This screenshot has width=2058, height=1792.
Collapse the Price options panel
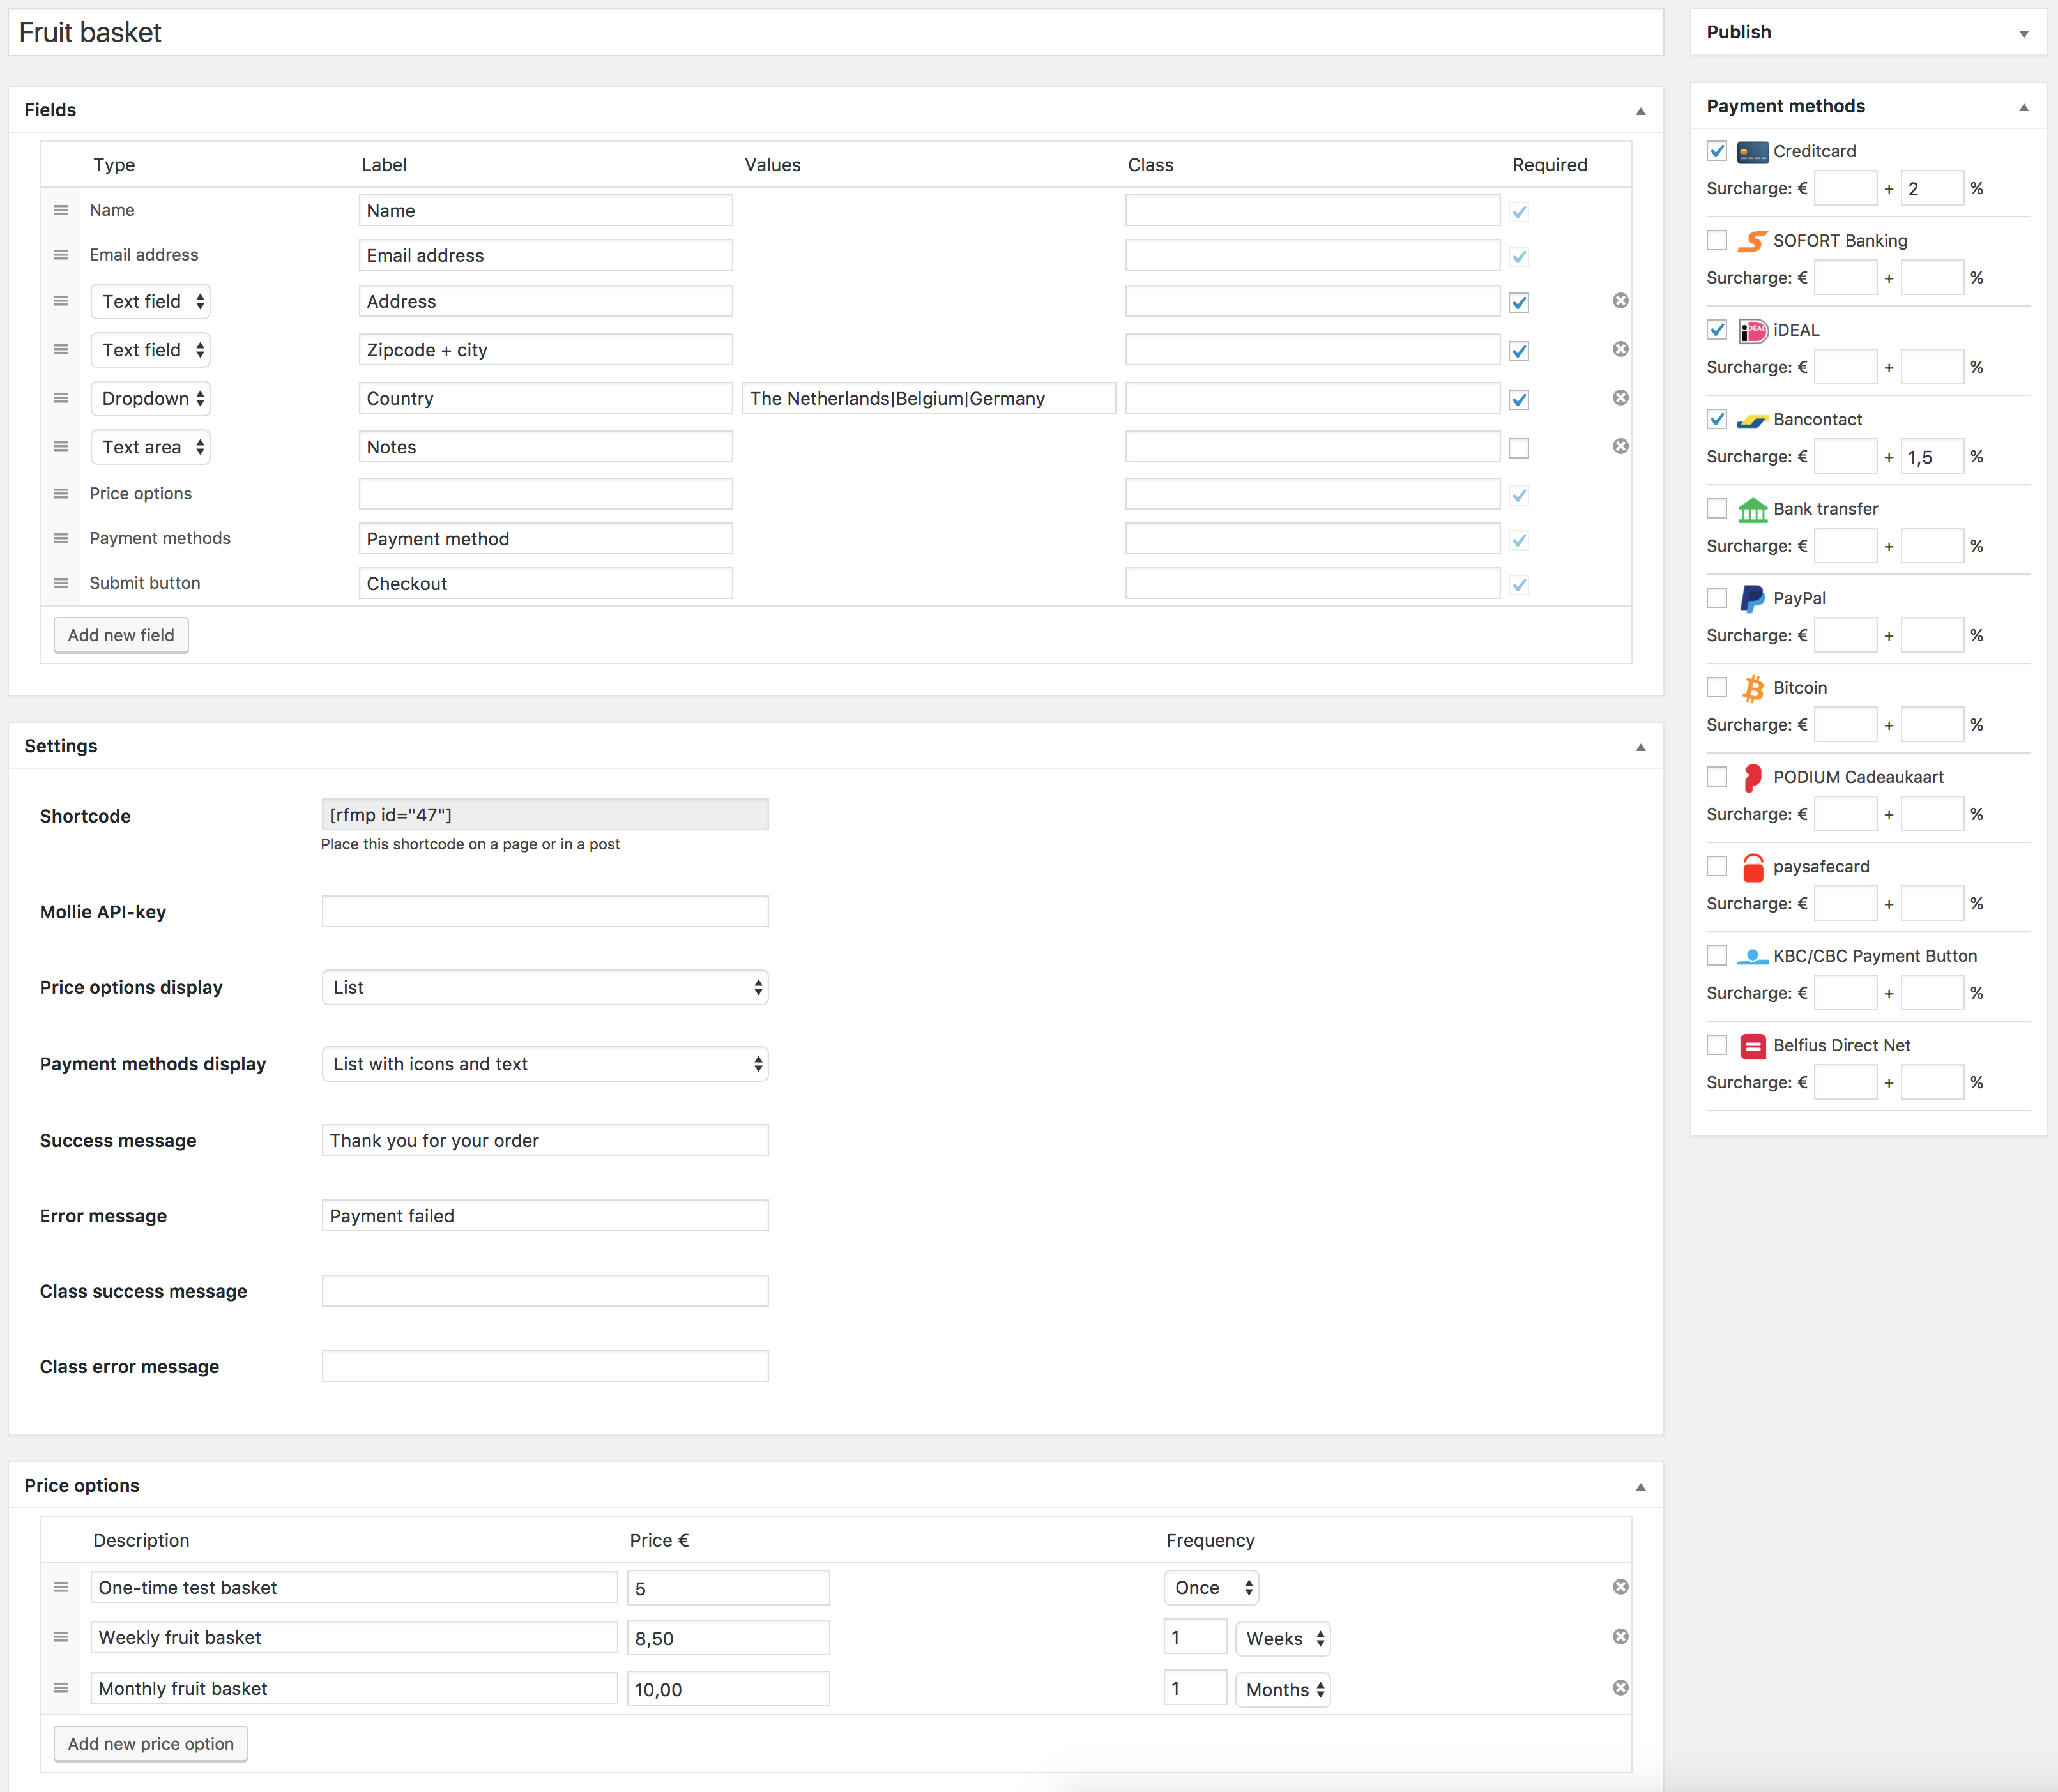tap(1641, 1487)
